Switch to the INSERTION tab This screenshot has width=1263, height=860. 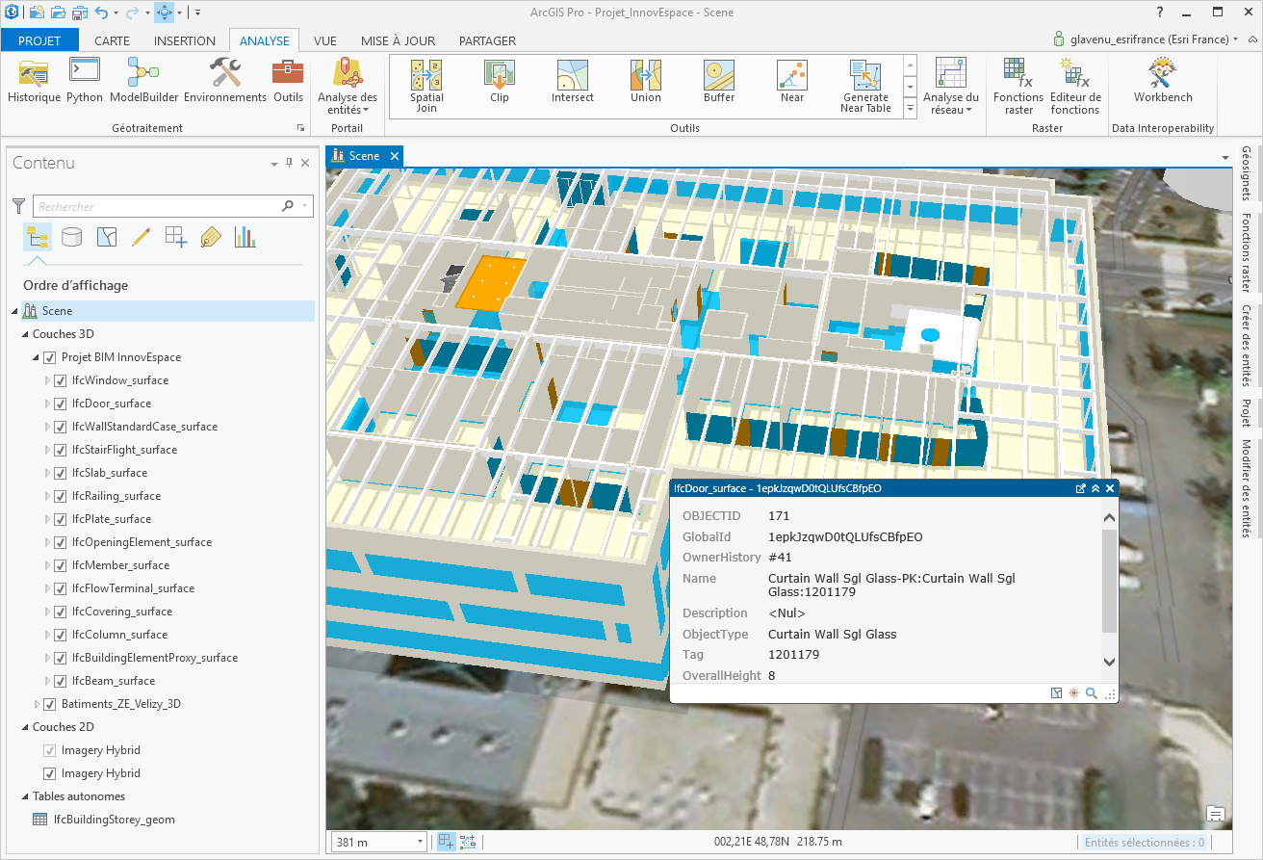(185, 40)
